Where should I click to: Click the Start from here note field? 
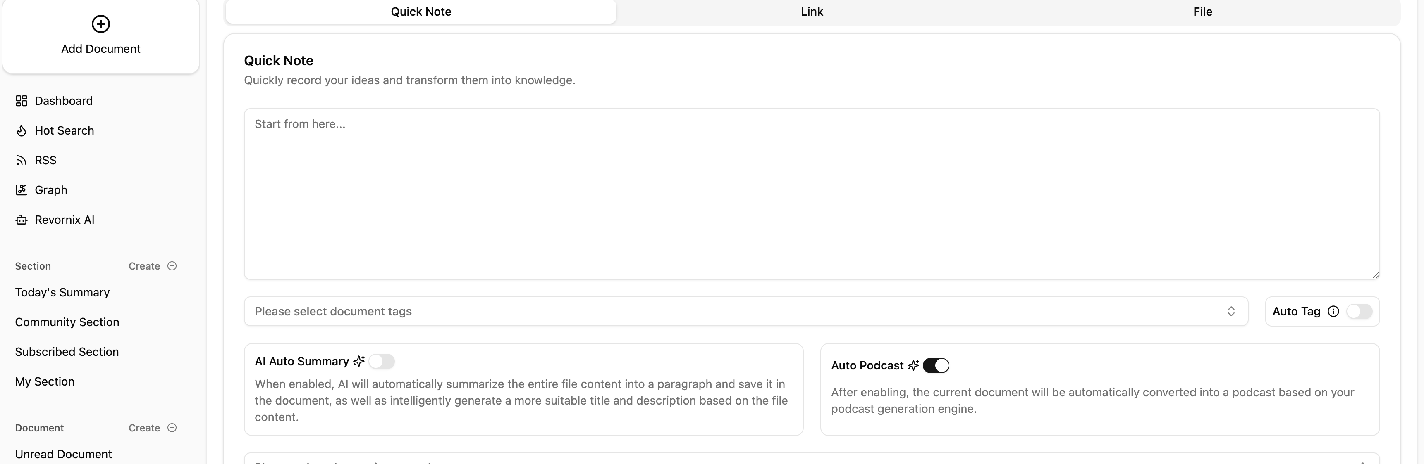click(812, 194)
